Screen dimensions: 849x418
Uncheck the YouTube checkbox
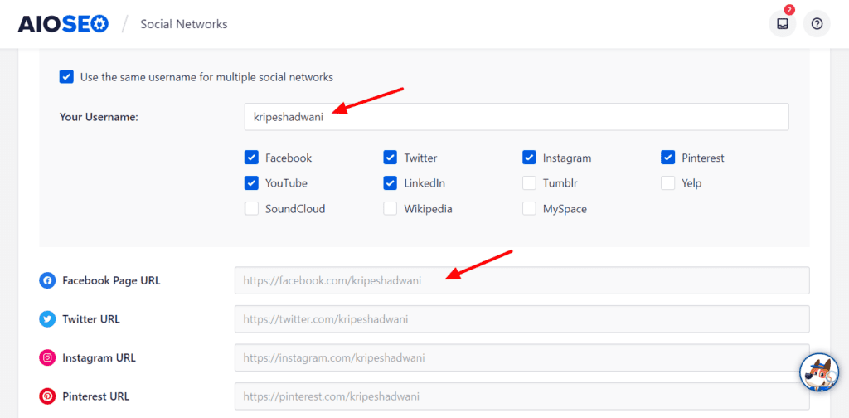pos(251,183)
